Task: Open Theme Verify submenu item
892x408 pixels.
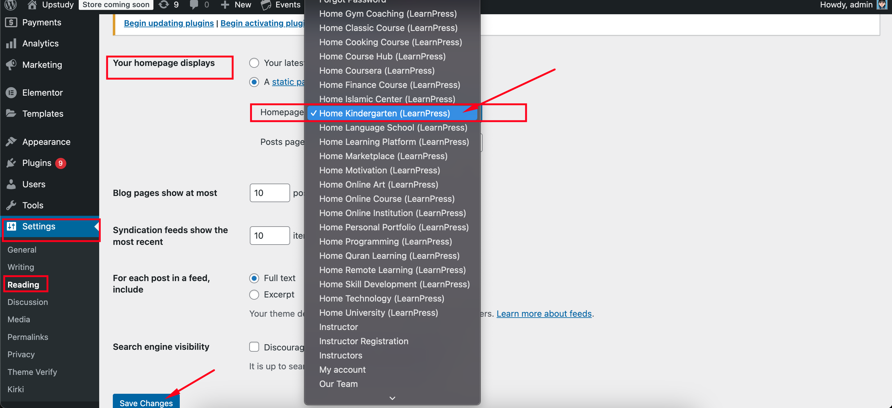Action: click(x=32, y=372)
